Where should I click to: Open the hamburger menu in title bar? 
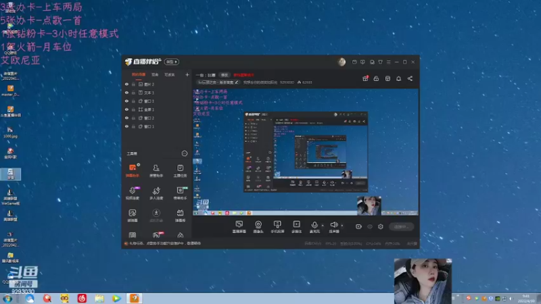click(388, 62)
